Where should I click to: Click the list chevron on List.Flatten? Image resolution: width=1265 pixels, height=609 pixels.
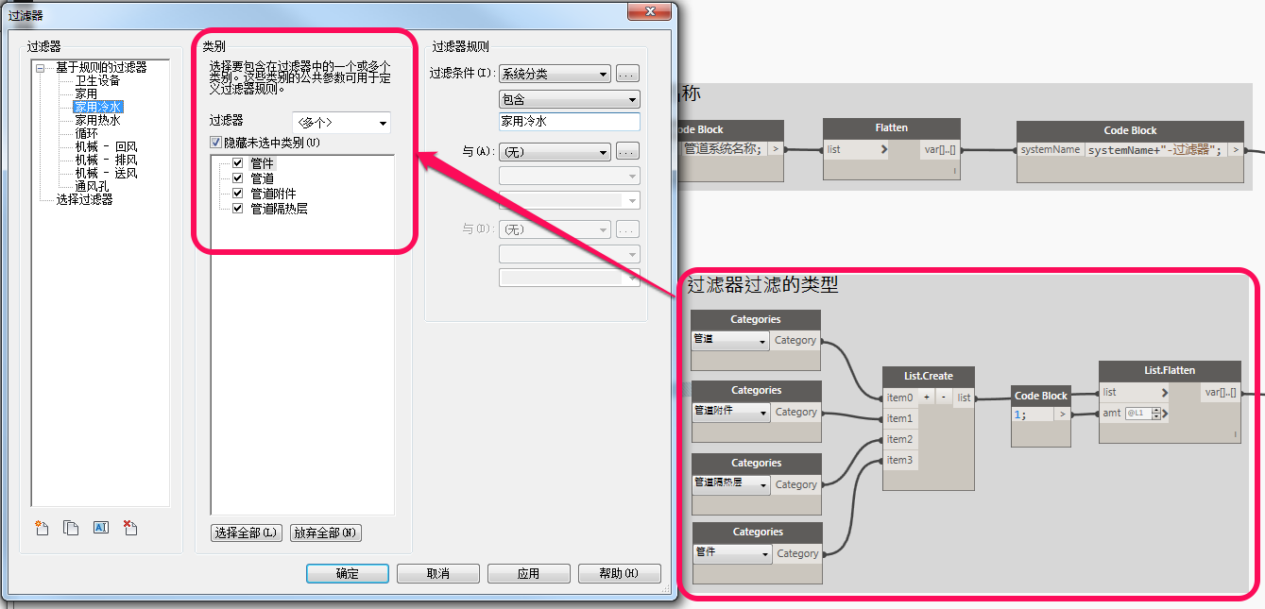[x=1163, y=392]
